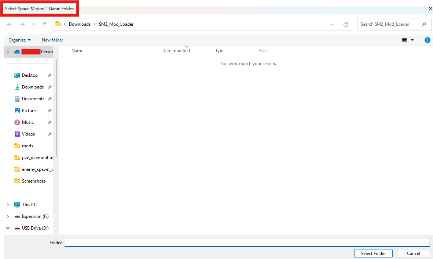The height and width of the screenshot is (259, 433).
Task: Go up one folder level
Action: [44, 24]
